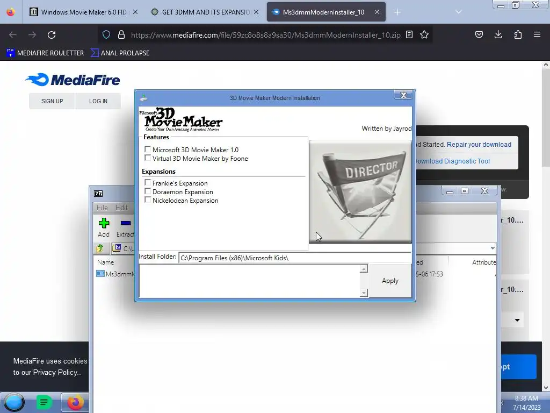Click the Firefox taskbar icon

[x=75, y=402]
